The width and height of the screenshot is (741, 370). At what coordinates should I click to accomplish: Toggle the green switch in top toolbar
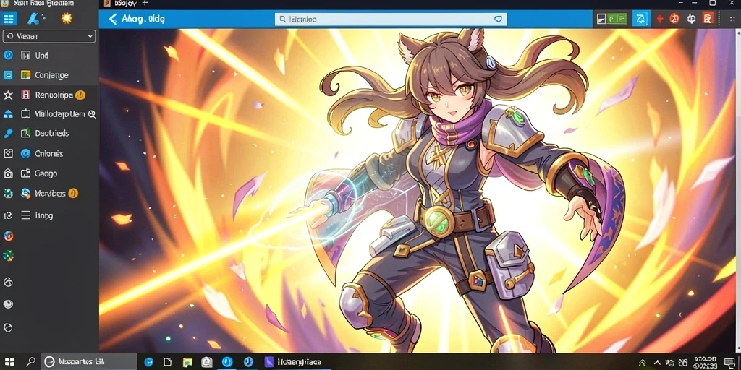pyautogui.click(x=617, y=19)
